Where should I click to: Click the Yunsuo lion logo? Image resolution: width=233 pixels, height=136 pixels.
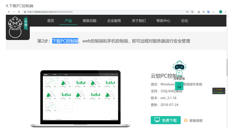(18, 27)
